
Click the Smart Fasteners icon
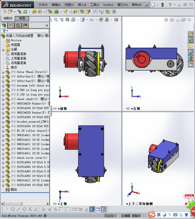pyautogui.click(x=34, y=12)
